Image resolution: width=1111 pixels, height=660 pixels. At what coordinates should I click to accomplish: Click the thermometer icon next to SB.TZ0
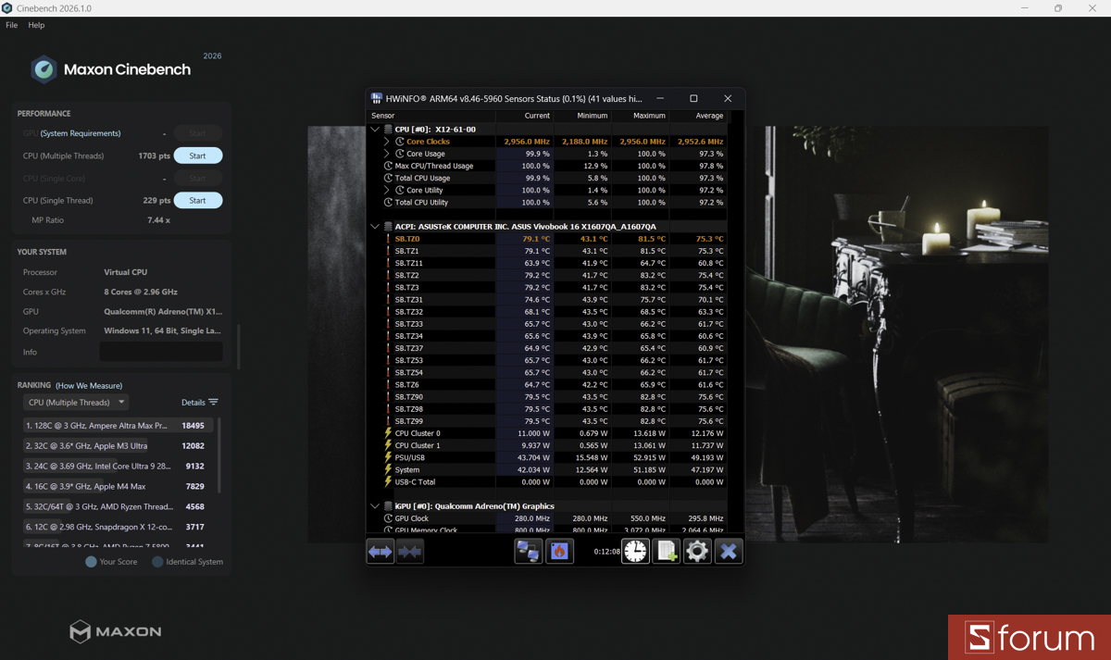388,239
